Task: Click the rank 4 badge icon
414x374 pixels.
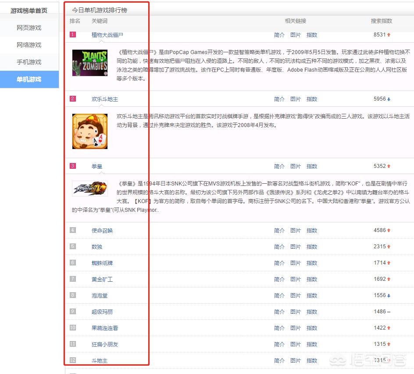Action: [x=73, y=230]
